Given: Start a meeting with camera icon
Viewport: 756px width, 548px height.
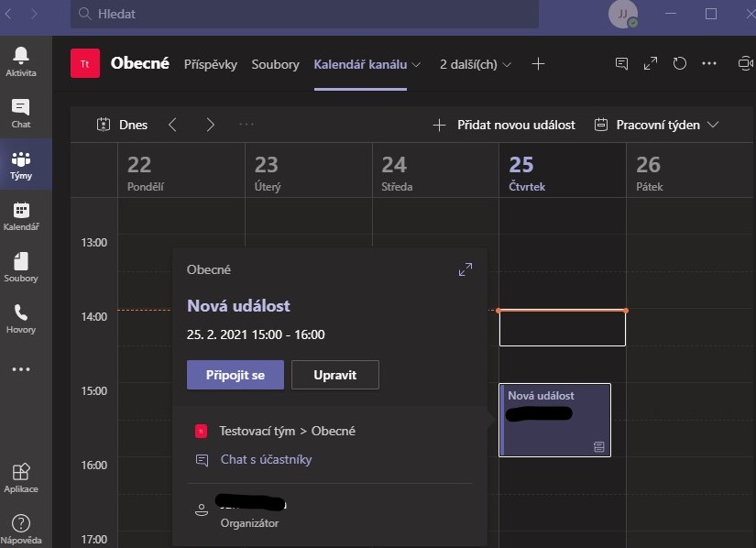Looking at the screenshot, I should [746, 63].
